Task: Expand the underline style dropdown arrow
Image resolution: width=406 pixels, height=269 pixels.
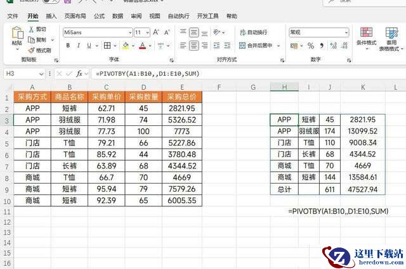Action: [x=97, y=46]
